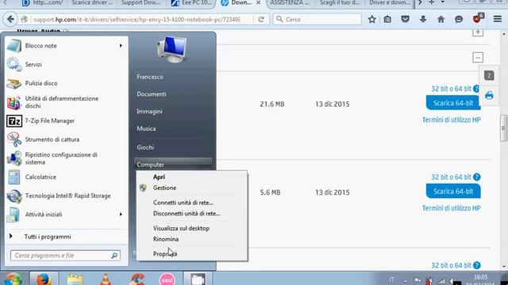508x285 pixels.
Task: Switch to Scegli il tuo d... tab
Action: [339, 3]
